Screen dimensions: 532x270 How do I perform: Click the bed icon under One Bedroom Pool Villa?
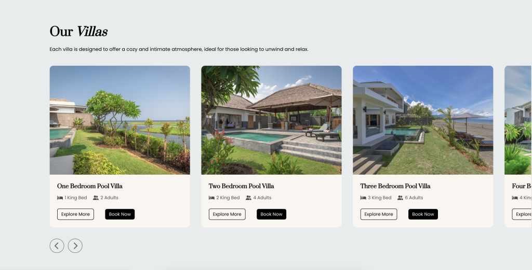pos(60,197)
